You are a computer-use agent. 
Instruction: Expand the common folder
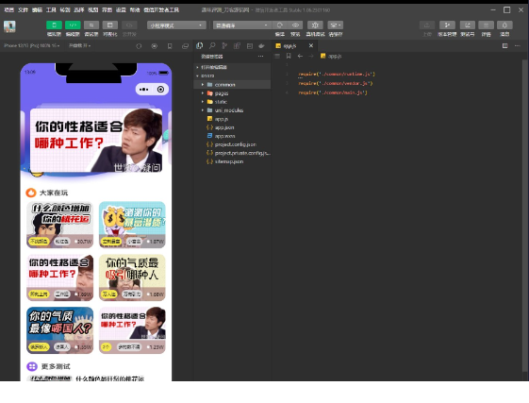pyautogui.click(x=232, y=84)
